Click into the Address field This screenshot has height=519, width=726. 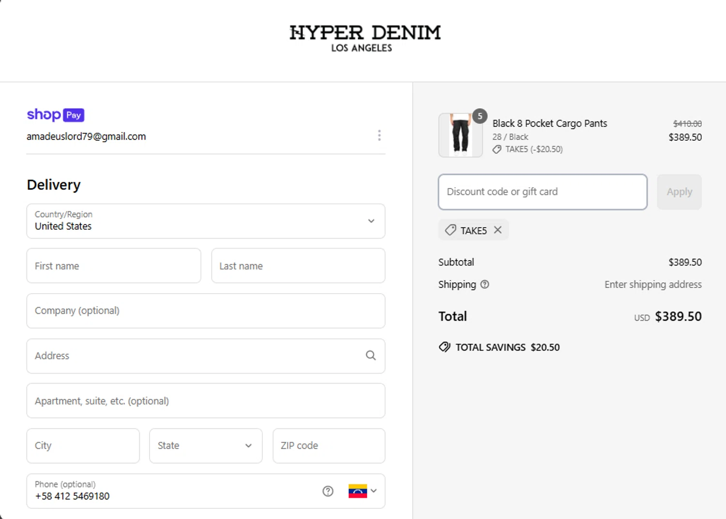pyautogui.click(x=206, y=356)
